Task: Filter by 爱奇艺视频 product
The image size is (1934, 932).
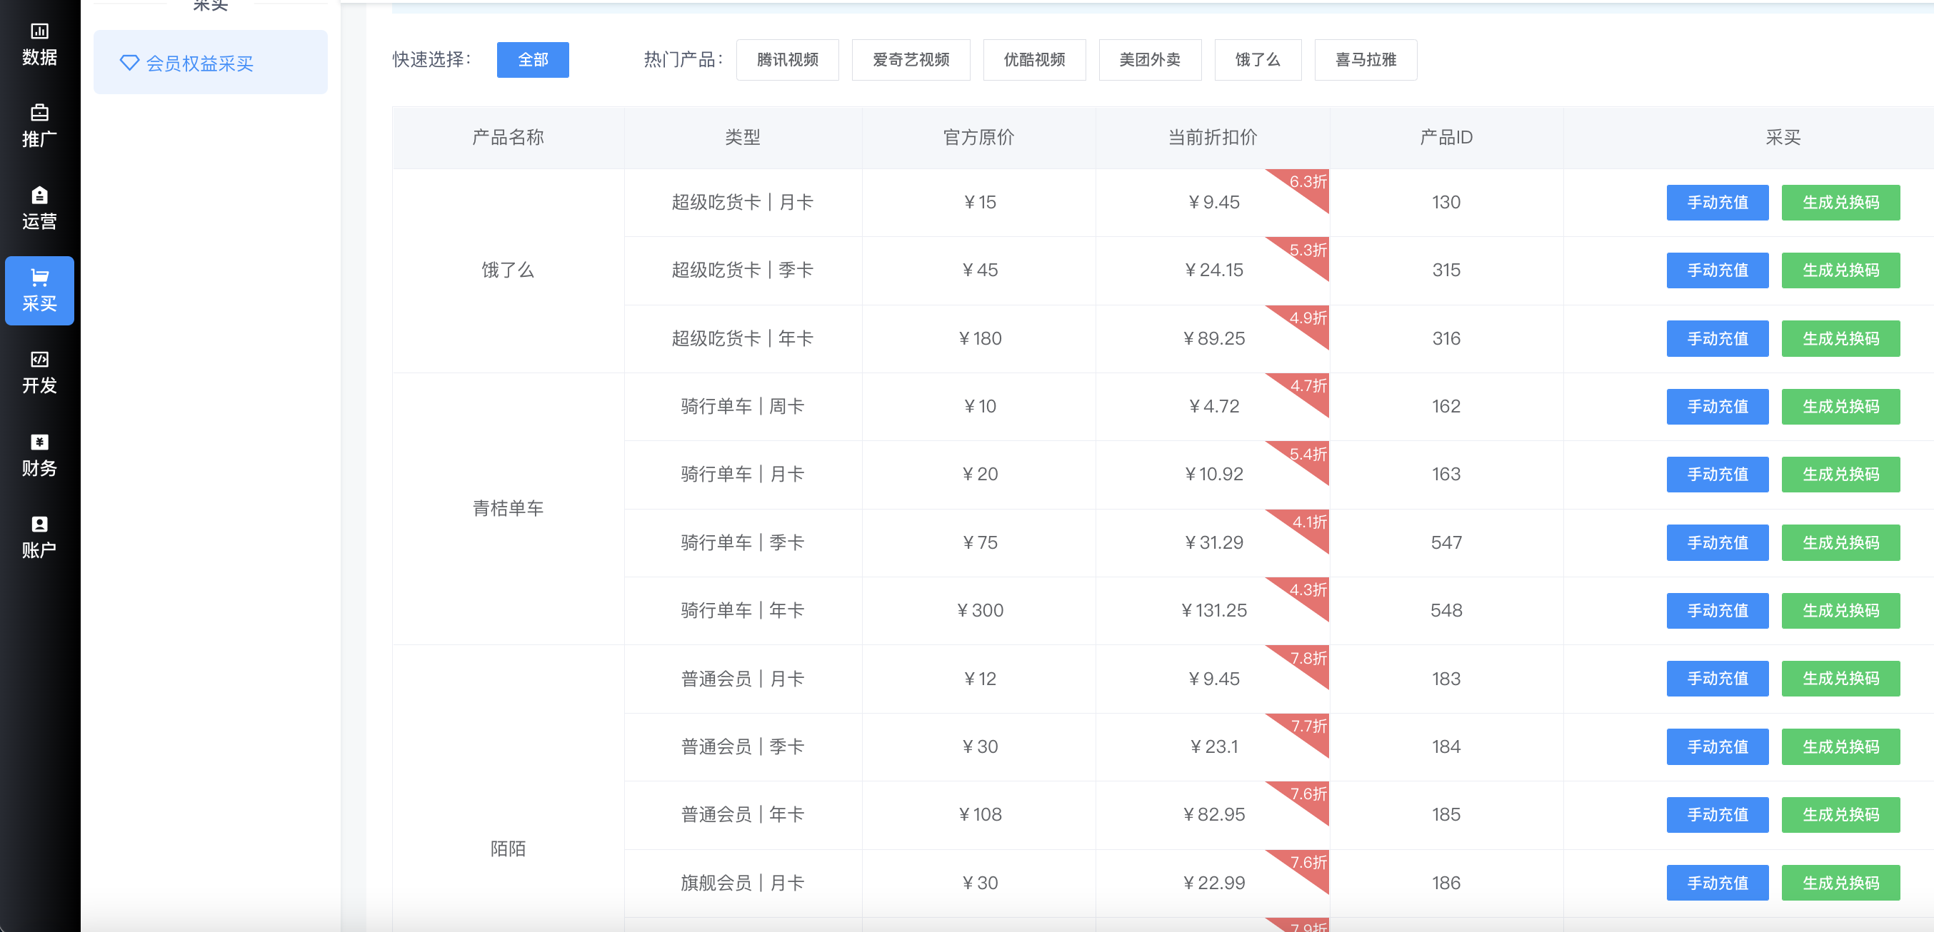Action: [910, 59]
